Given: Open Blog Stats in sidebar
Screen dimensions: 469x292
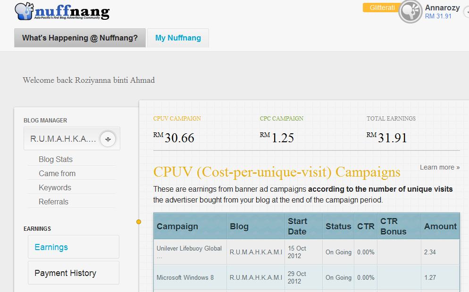Looking at the screenshot, I should (x=56, y=160).
